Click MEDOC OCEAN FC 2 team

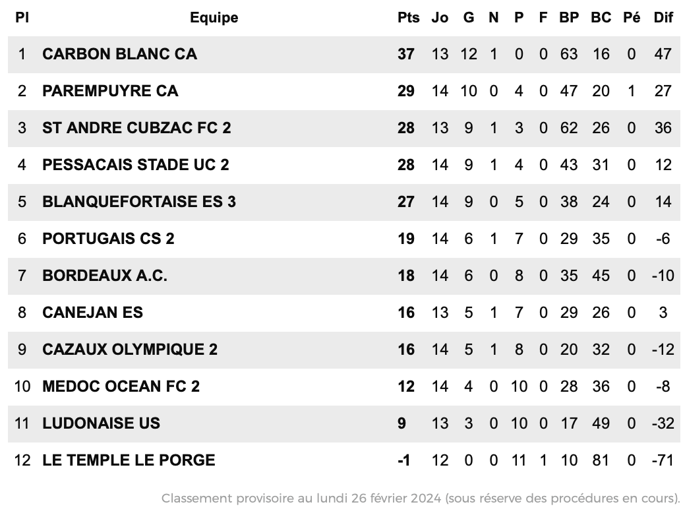point(121,386)
